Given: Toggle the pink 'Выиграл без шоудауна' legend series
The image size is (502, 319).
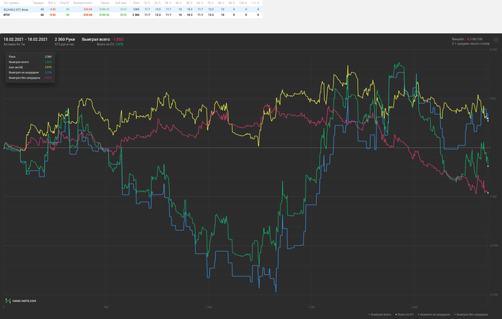Looking at the screenshot, I should (471, 315).
